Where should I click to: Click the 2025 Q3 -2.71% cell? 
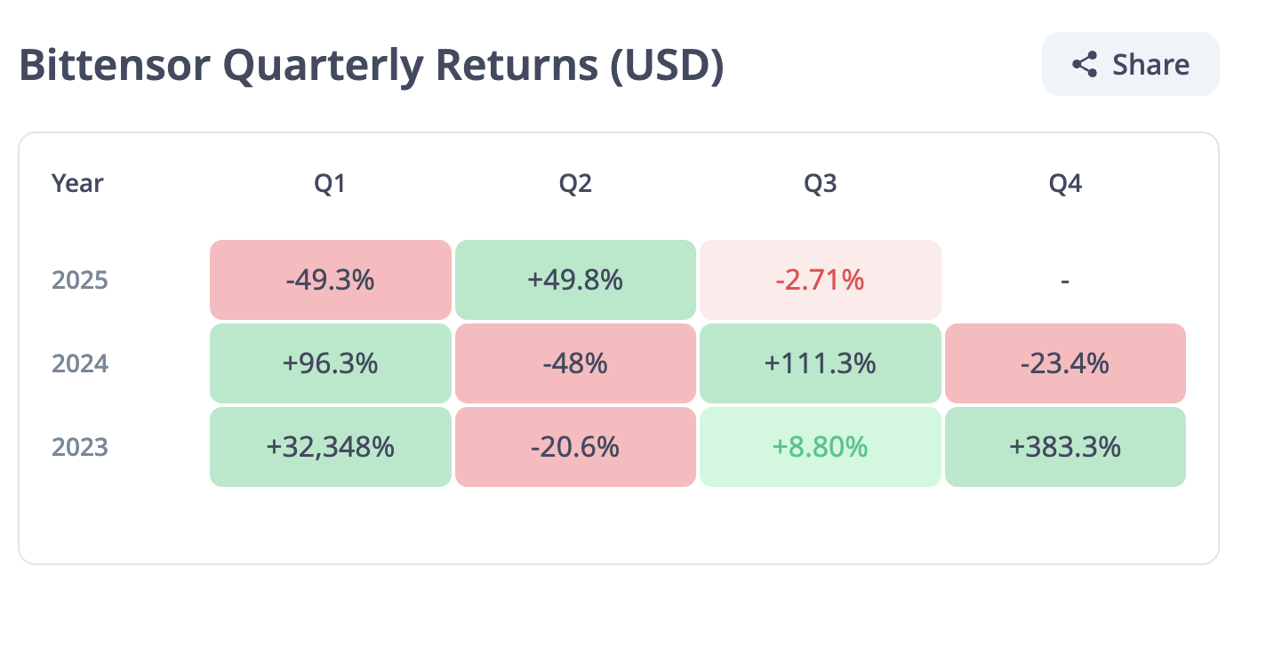[820, 280]
